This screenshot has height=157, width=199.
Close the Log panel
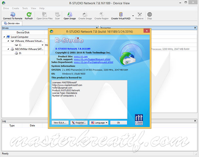[195, 121]
